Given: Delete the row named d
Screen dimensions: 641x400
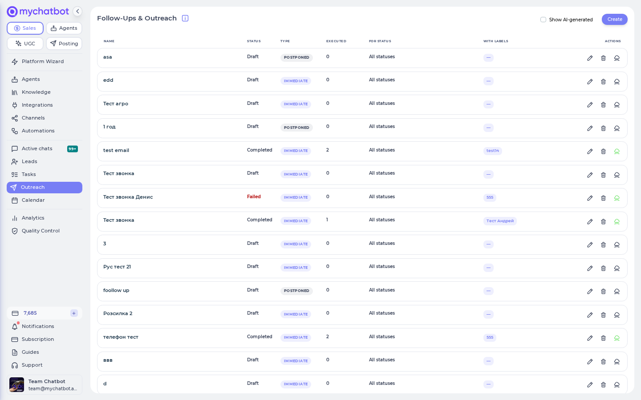Looking at the screenshot, I should click(603, 385).
